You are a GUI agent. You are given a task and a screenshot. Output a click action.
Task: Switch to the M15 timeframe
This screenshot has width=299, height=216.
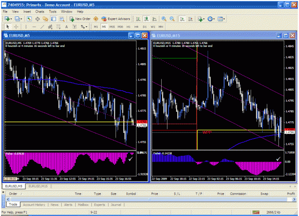112,27
